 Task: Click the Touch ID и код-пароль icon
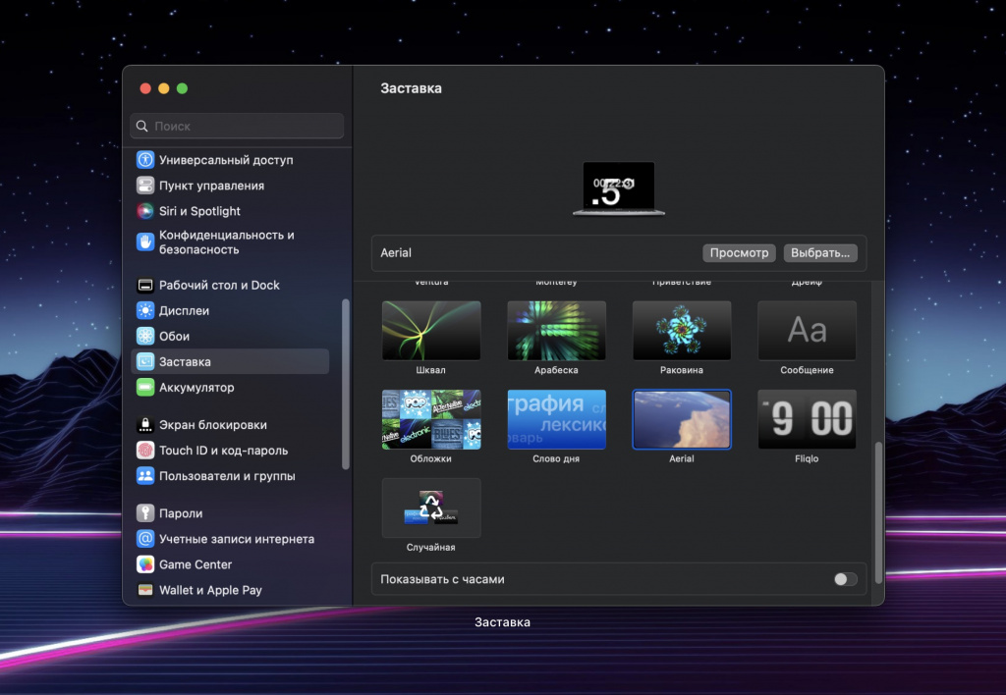[x=145, y=451]
